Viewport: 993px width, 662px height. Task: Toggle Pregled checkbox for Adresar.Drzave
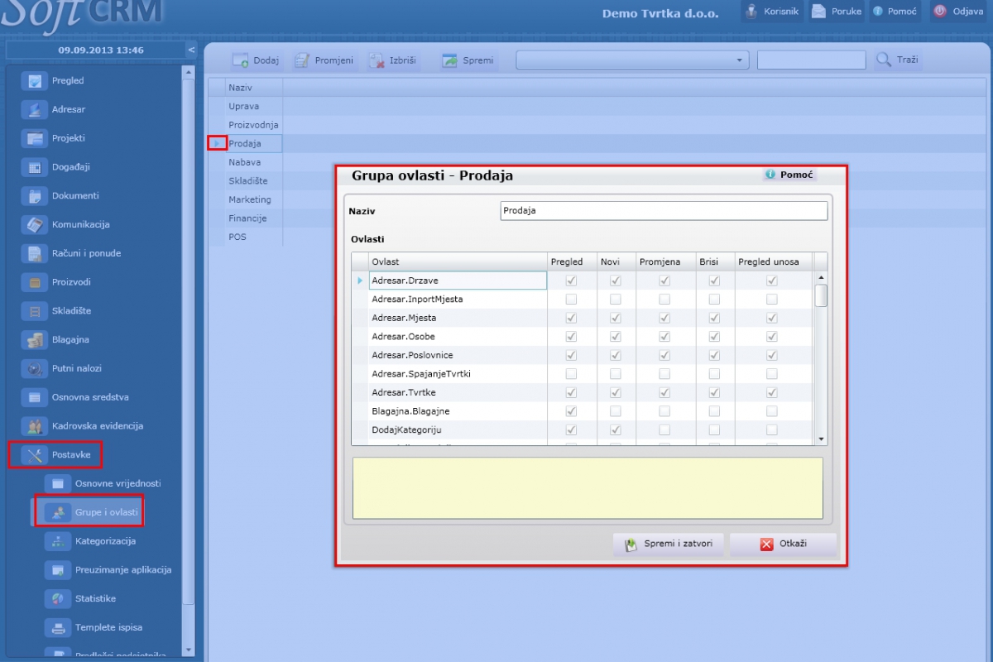pyautogui.click(x=571, y=281)
